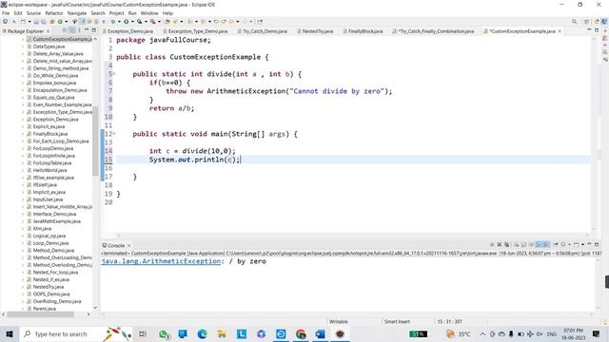This screenshot has height=342, width=609.
Task: Minimize the Package Explorer view
Action: (87, 30)
